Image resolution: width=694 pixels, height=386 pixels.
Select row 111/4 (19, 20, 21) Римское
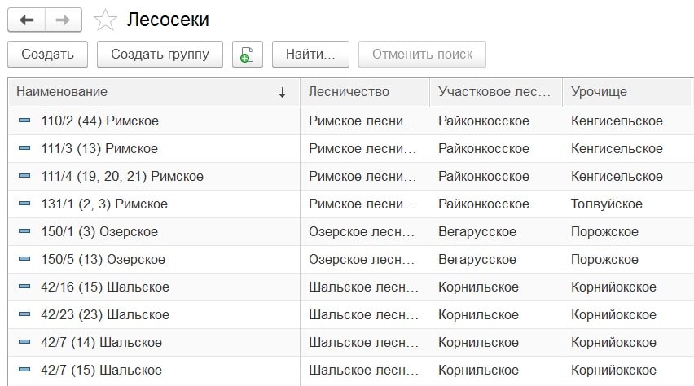[x=350, y=176]
